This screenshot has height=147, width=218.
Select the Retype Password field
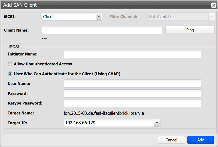pos(132,103)
